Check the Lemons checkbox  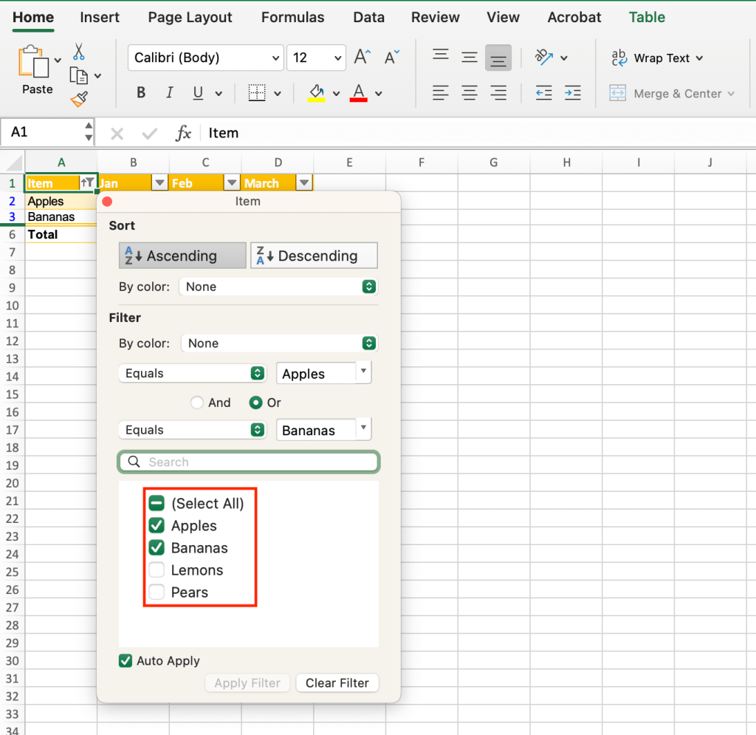pyautogui.click(x=157, y=570)
